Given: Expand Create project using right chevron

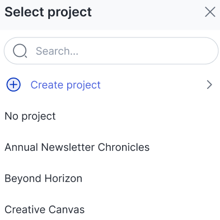Looking at the screenshot, I should point(209,85).
